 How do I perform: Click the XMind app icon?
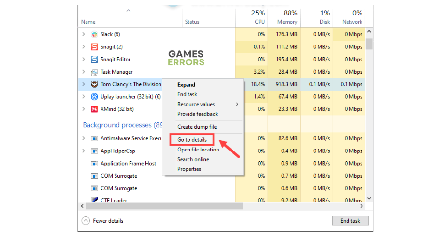click(94, 109)
